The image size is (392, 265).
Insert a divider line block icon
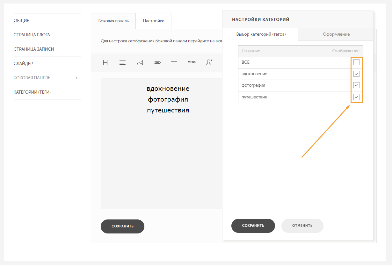tap(174, 62)
